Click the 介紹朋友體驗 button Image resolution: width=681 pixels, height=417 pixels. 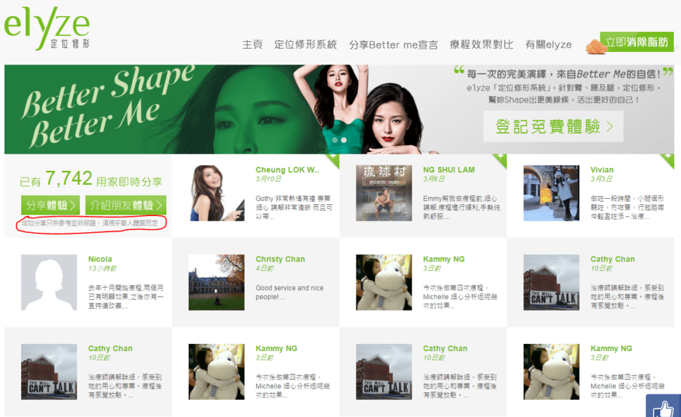(x=126, y=205)
